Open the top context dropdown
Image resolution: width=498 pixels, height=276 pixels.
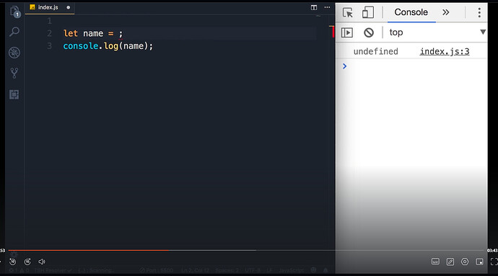pyautogui.click(x=437, y=32)
